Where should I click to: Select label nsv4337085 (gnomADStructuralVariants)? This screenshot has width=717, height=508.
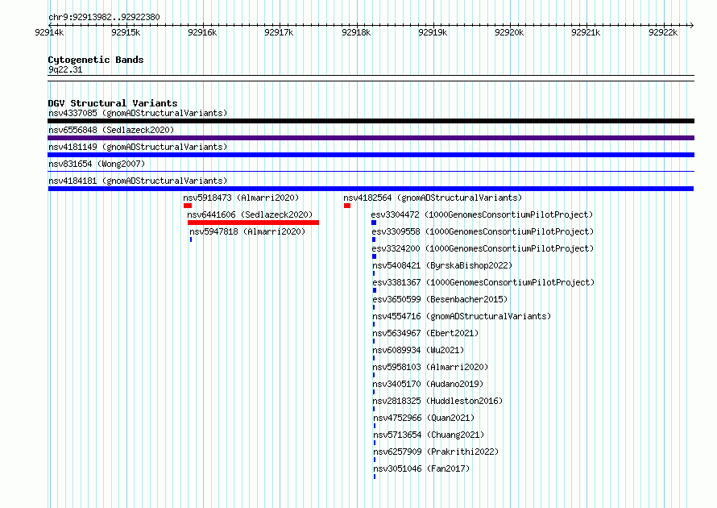pyautogui.click(x=138, y=113)
